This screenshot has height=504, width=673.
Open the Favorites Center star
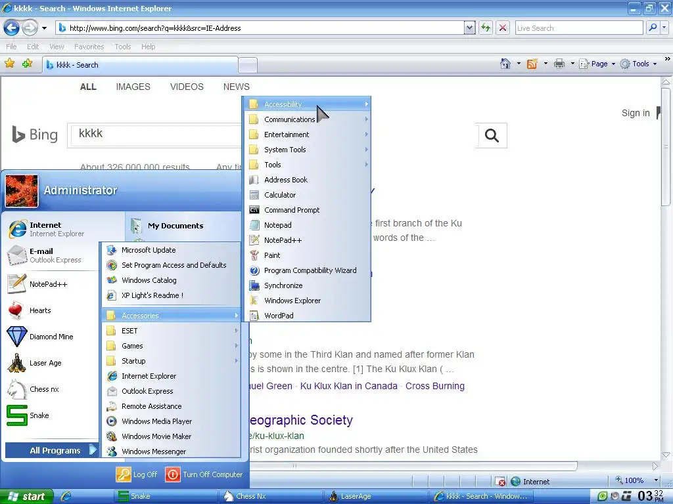(9, 64)
